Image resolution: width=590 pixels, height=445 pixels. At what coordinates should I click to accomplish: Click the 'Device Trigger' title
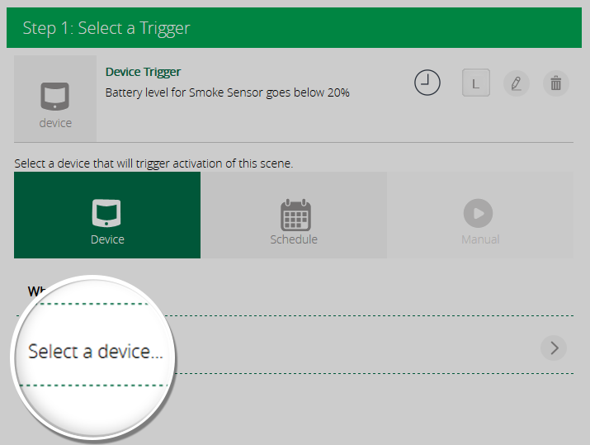coord(143,72)
